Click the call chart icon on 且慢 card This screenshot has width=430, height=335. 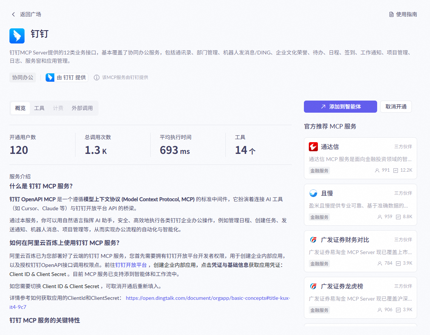398,217
